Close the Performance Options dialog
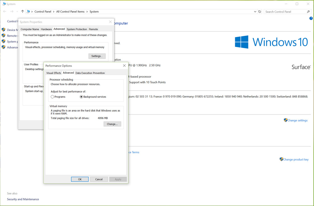This screenshot has height=206, width=314. tap(124, 66)
